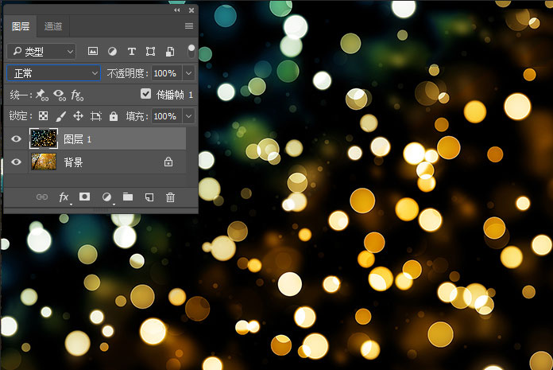
Task: Uncheck the 传播帧 1 checkbox
Action: click(145, 94)
